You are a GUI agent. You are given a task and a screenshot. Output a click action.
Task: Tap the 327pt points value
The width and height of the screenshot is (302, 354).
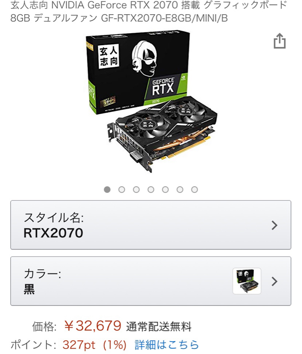click(79, 345)
